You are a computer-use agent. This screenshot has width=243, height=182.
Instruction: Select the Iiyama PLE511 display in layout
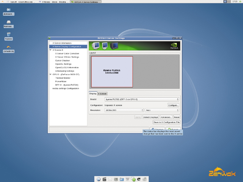point(112,72)
